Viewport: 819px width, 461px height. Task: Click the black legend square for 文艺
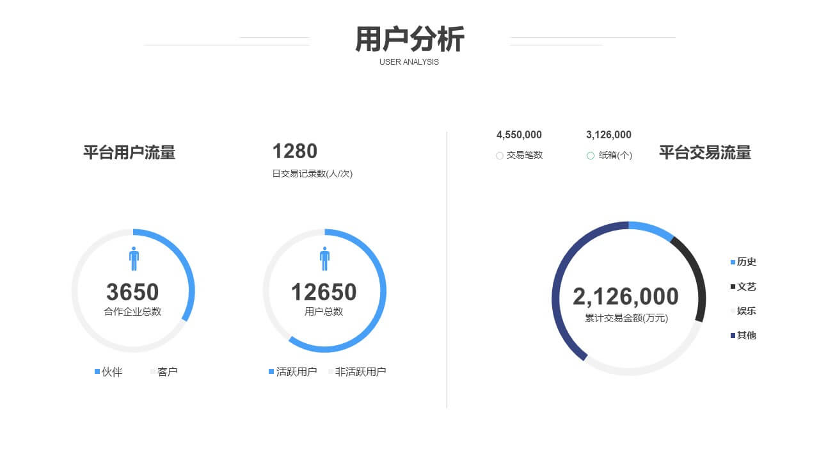[x=733, y=286]
